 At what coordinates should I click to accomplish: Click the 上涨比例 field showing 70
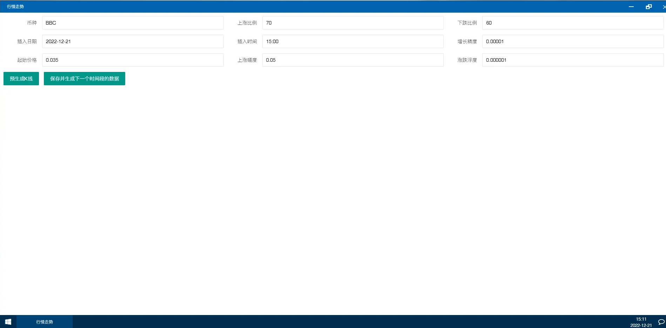point(353,23)
